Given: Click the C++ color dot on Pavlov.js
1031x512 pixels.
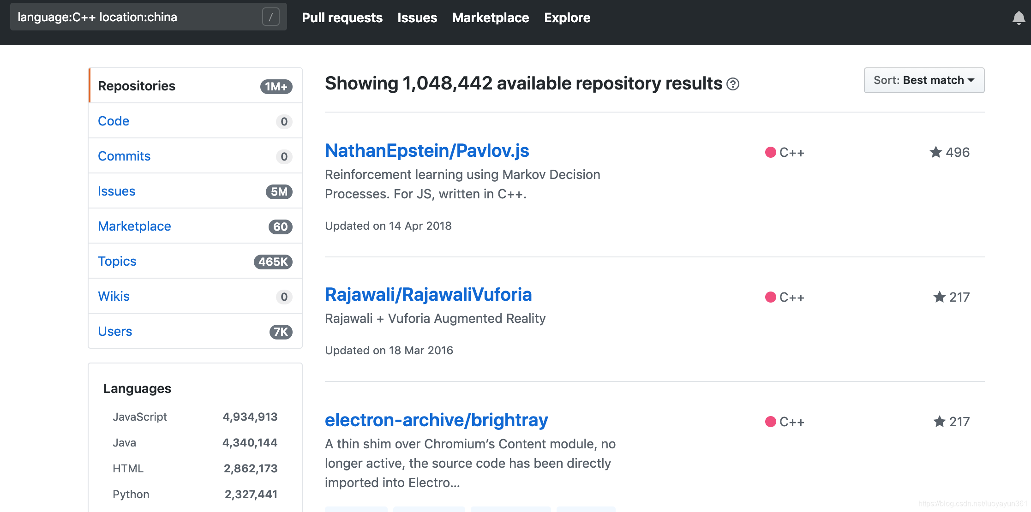Looking at the screenshot, I should coord(770,152).
